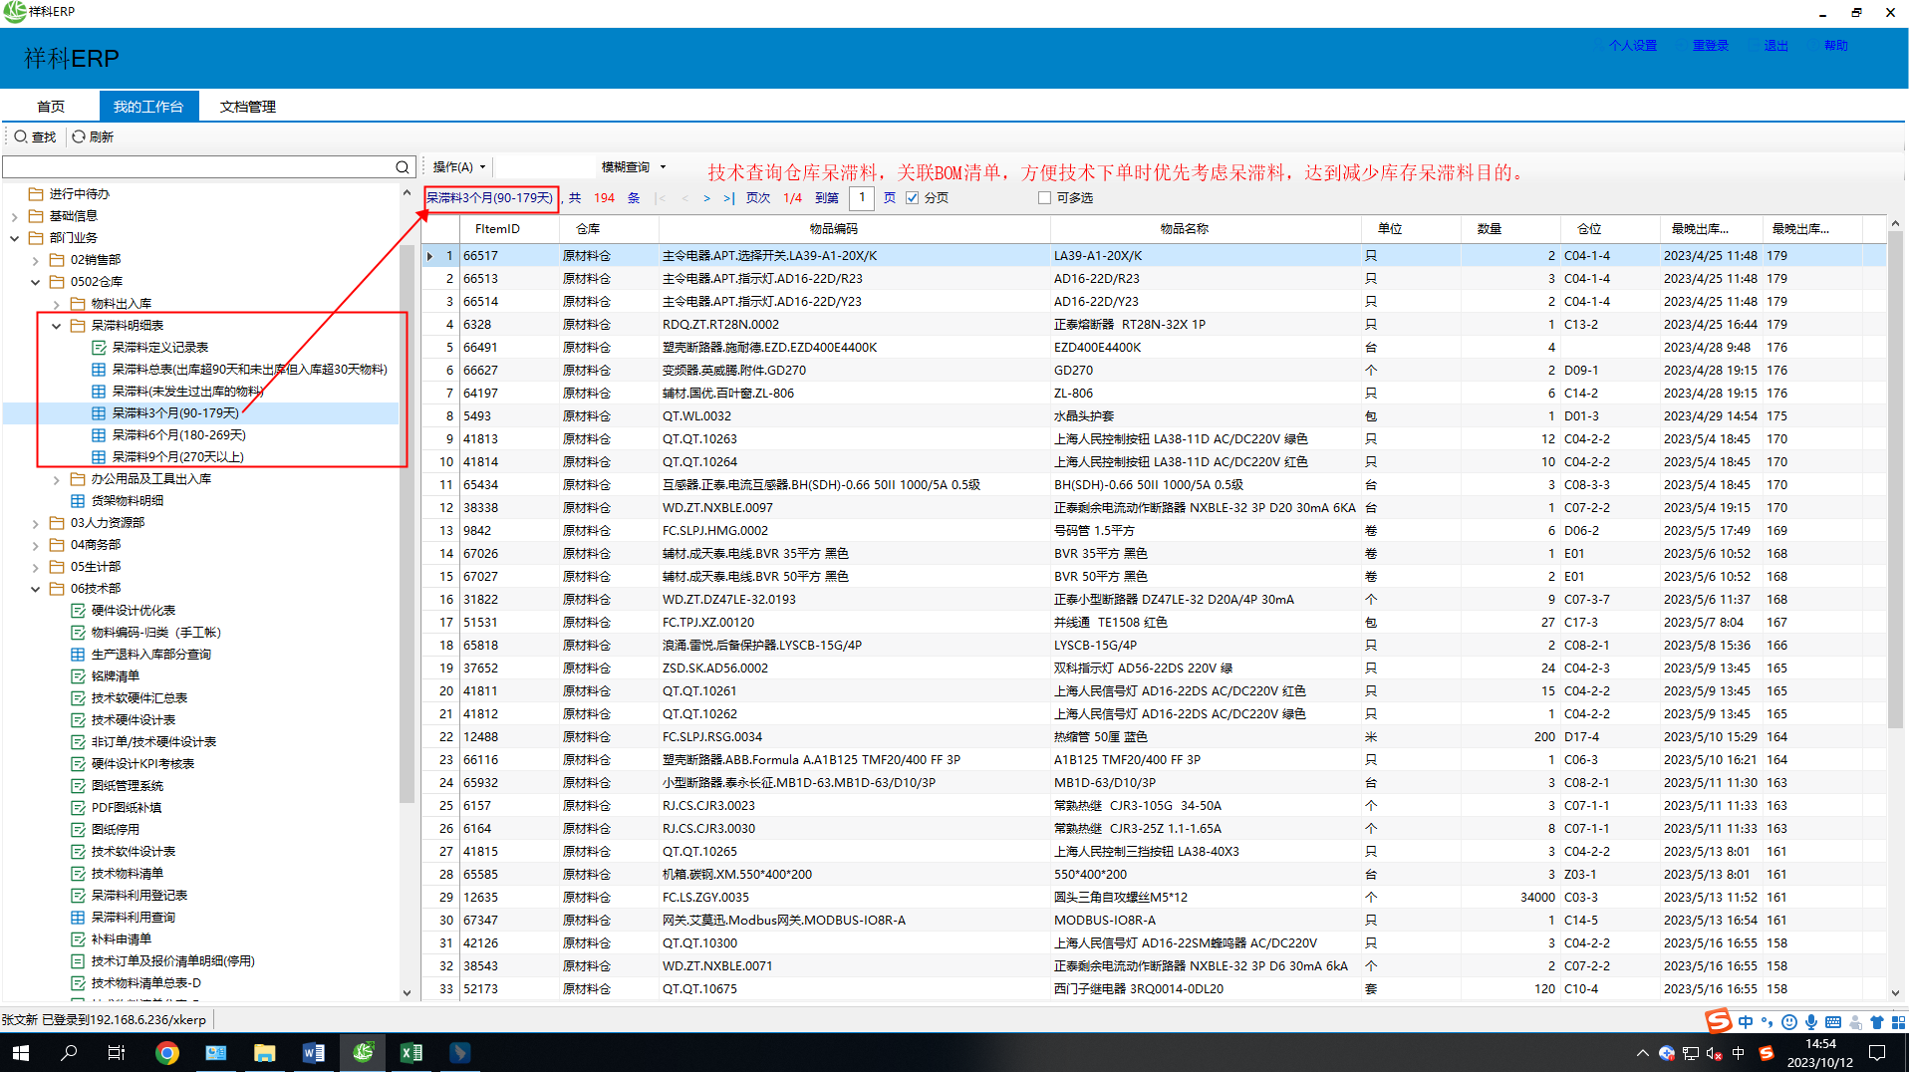Toggle the 分页 pagination checkbox
Viewport: 1909px width, 1072px height.
point(912,198)
